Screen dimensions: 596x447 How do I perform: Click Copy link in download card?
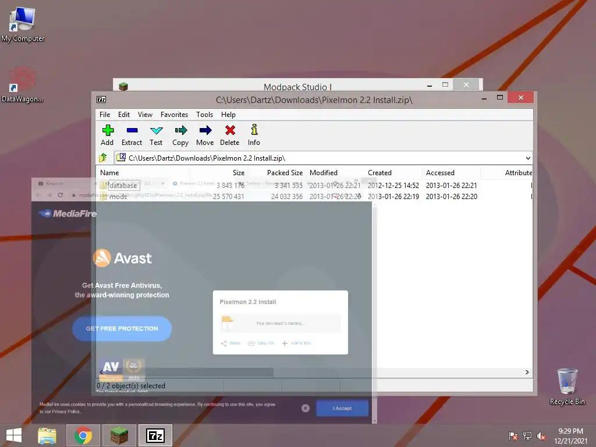pos(261,343)
